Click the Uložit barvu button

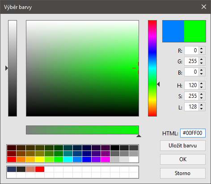(x=183, y=146)
